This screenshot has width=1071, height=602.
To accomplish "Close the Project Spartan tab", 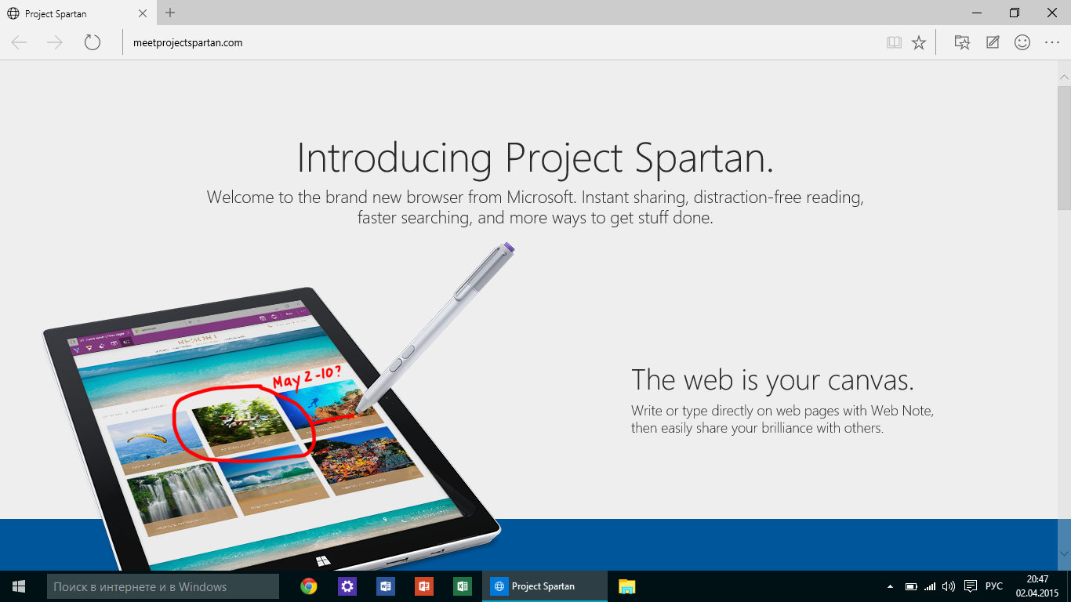I will tap(142, 13).
